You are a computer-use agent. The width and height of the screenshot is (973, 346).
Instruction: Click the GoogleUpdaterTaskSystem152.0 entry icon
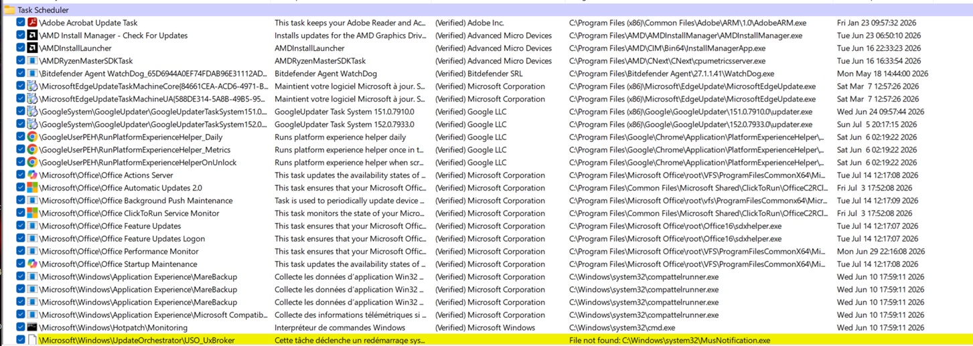point(31,124)
